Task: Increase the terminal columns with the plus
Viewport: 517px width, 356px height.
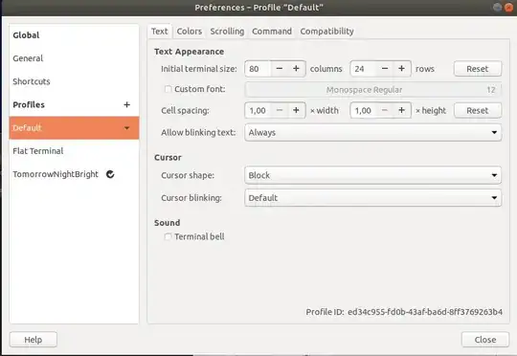Action: (296, 69)
